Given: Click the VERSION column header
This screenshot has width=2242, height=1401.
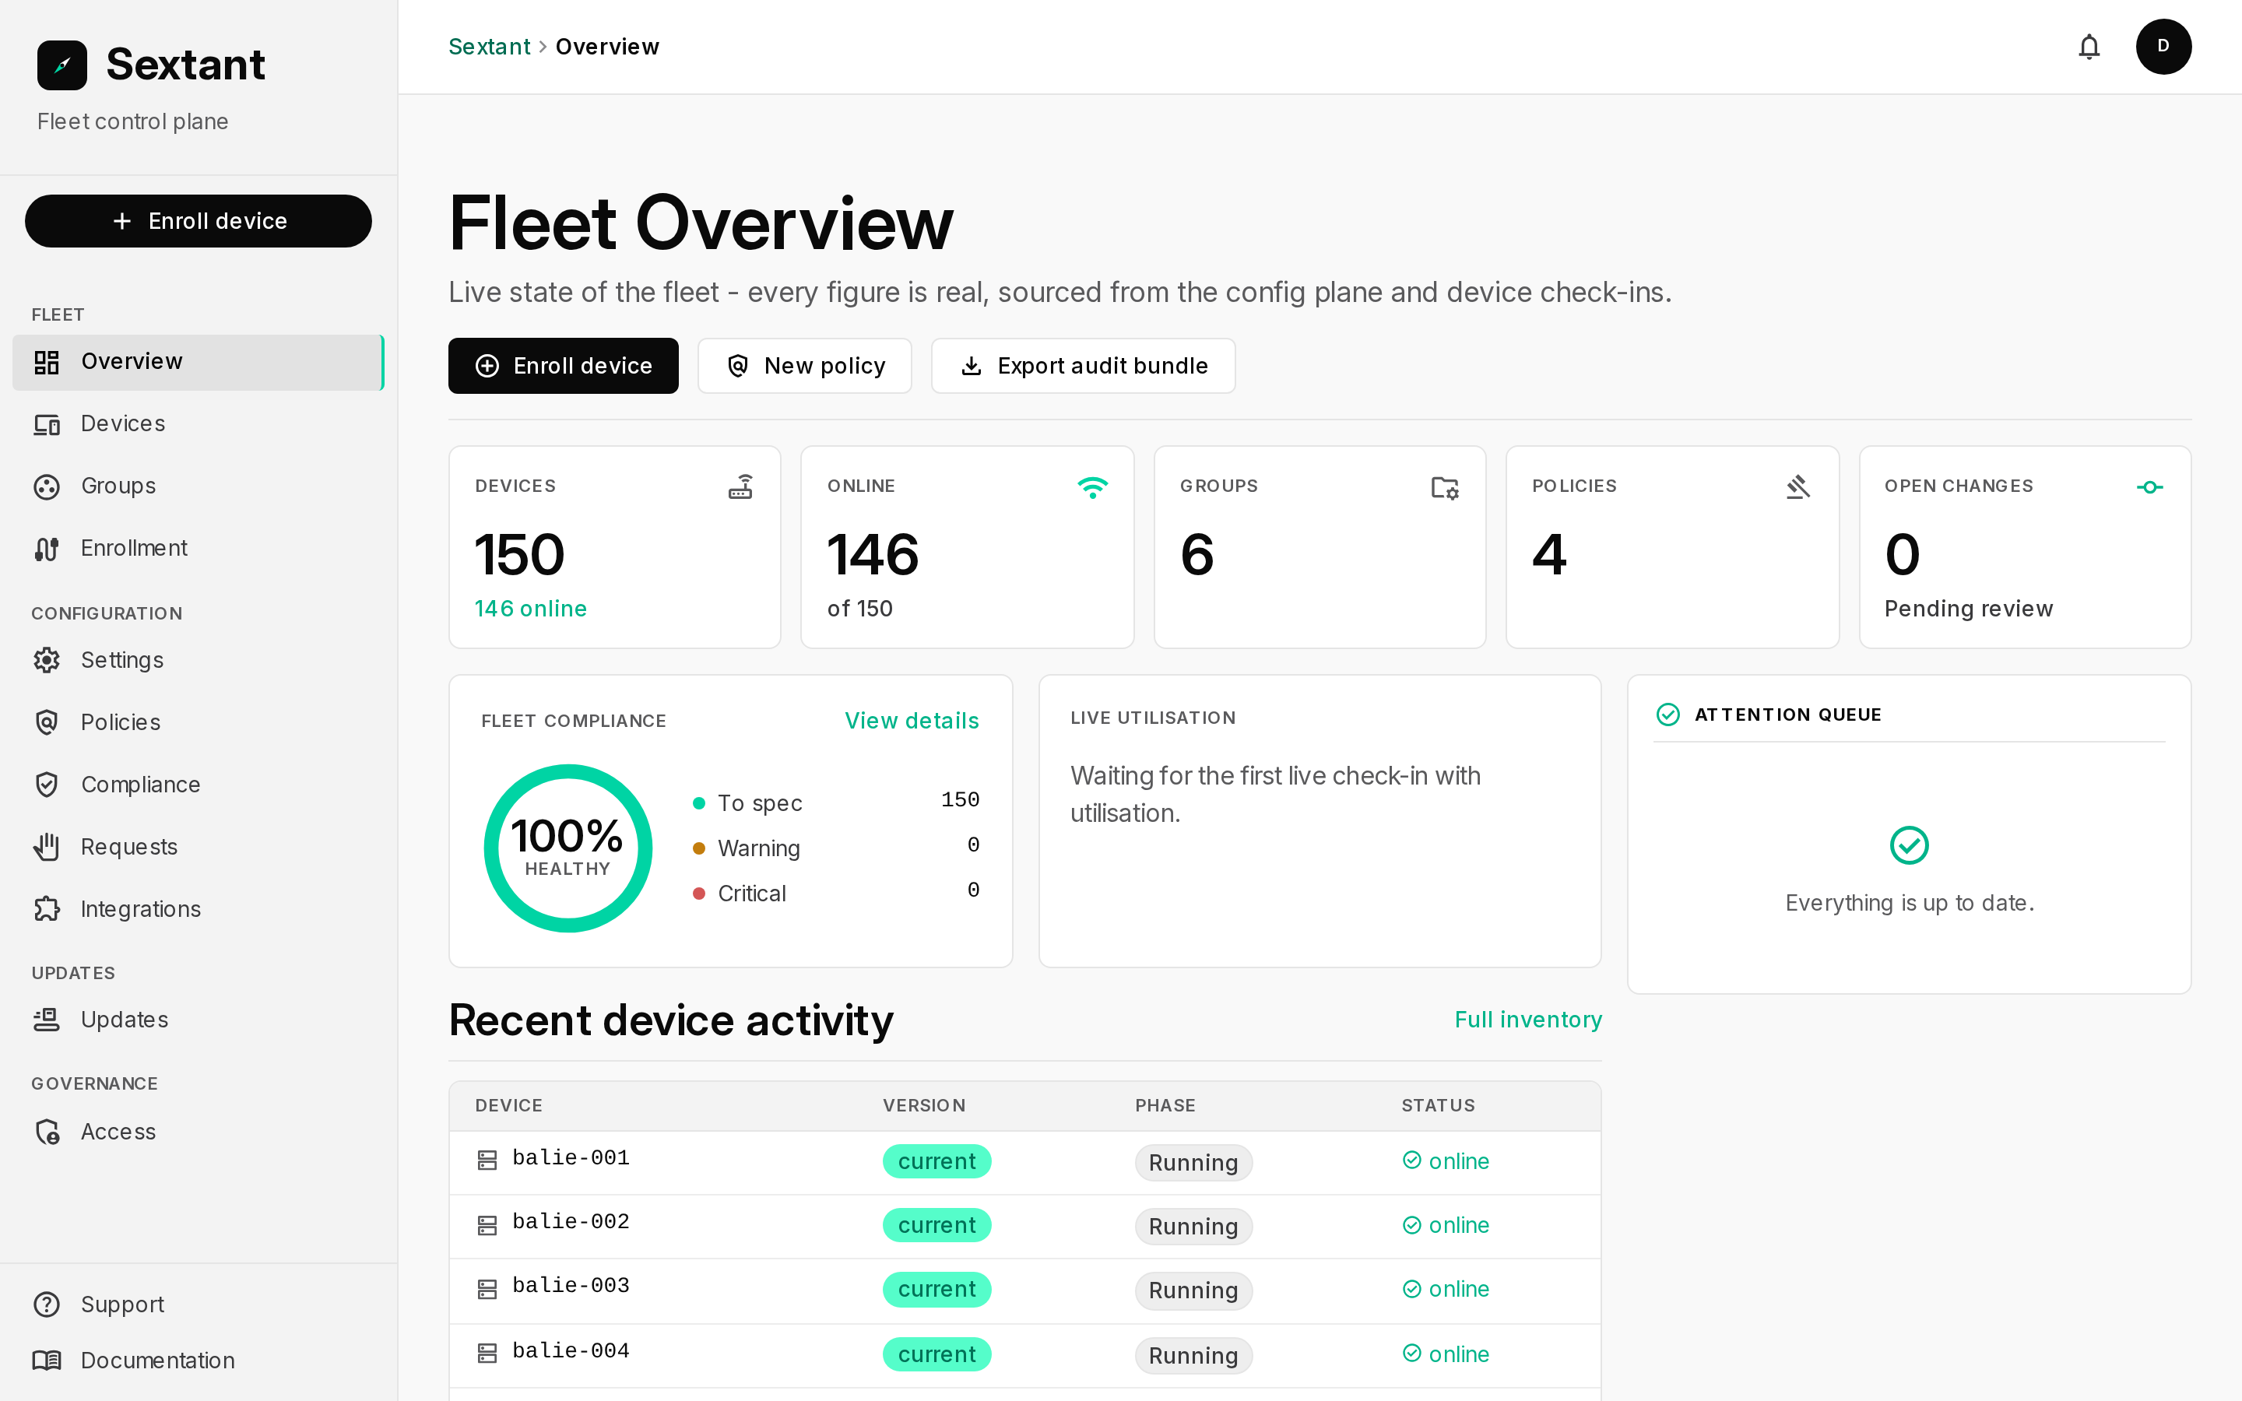Looking at the screenshot, I should [924, 1105].
